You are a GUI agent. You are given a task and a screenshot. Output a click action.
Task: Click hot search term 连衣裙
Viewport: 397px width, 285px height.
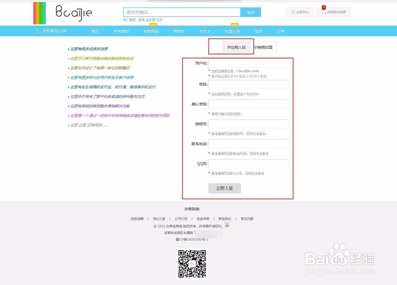[150, 20]
